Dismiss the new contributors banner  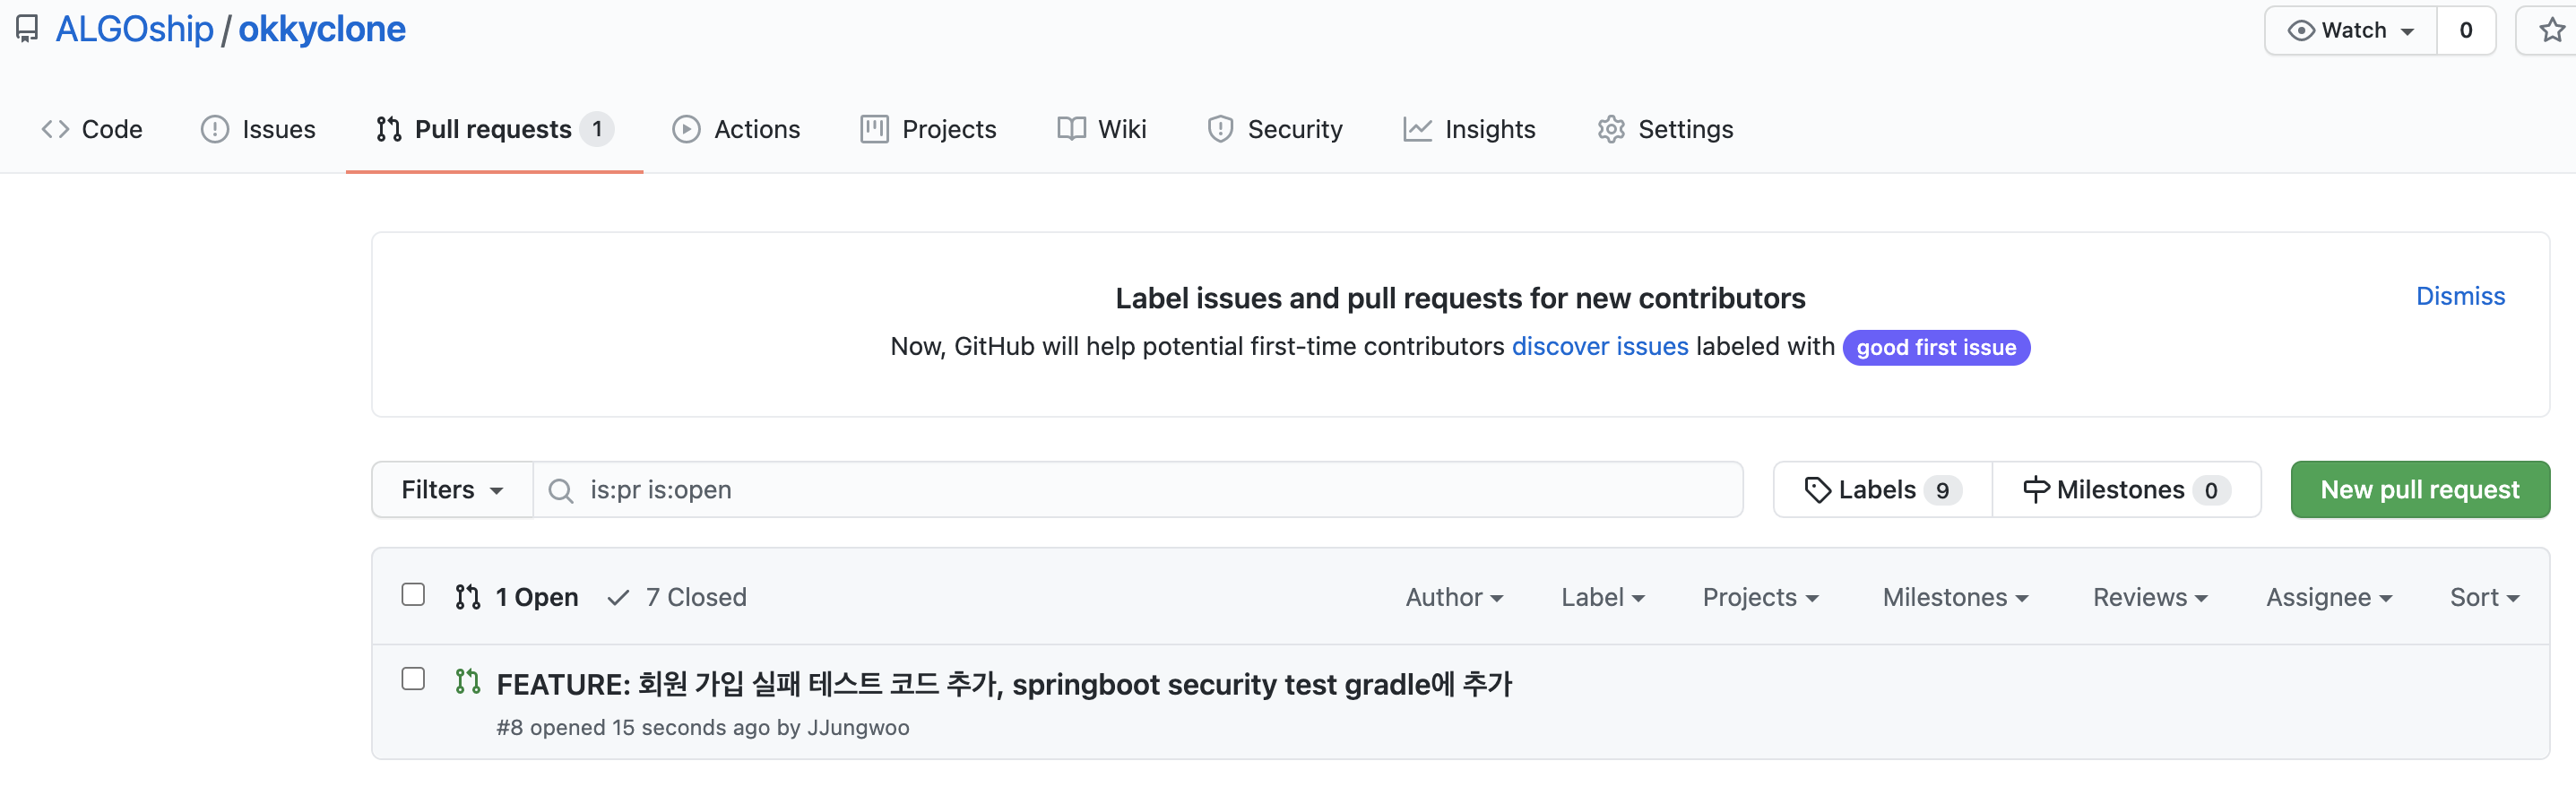point(2460,296)
